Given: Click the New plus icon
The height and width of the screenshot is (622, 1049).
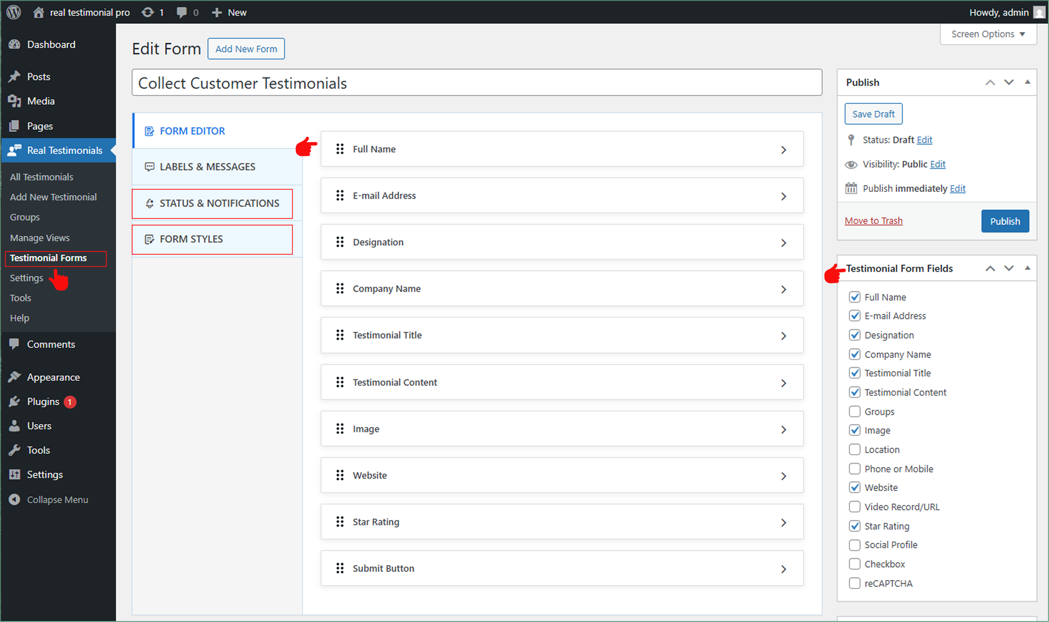Looking at the screenshot, I should (217, 12).
